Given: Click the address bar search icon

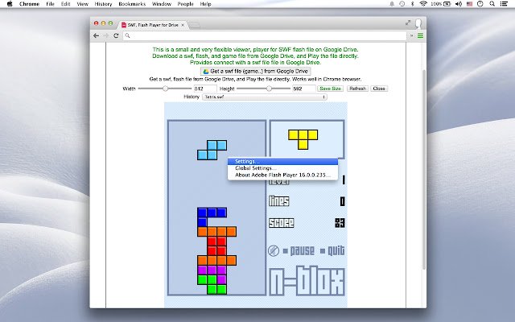Looking at the screenshot, I should pyautogui.click(x=127, y=35).
